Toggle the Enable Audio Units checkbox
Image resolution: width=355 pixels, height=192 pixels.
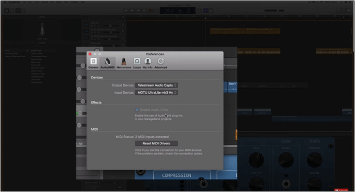pos(137,110)
